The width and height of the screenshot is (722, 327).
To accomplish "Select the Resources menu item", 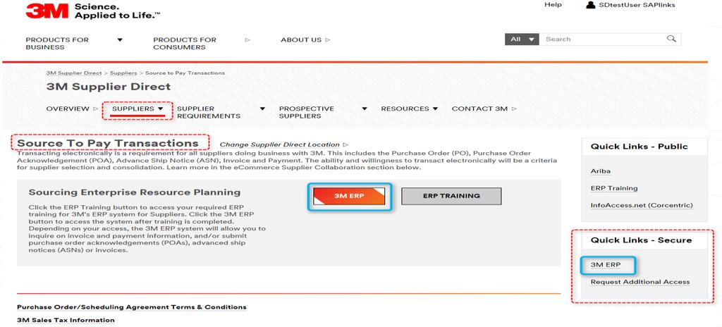I will click(x=405, y=109).
